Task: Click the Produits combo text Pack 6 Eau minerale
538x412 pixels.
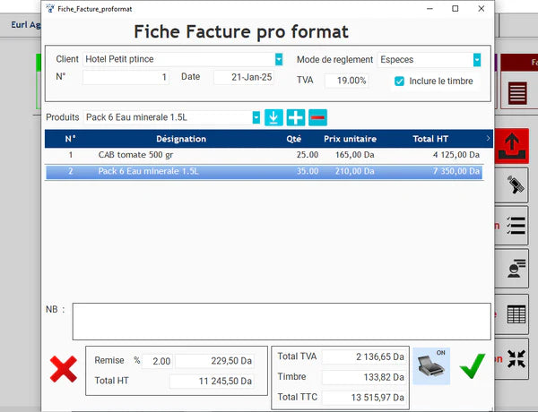Action: click(x=136, y=117)
